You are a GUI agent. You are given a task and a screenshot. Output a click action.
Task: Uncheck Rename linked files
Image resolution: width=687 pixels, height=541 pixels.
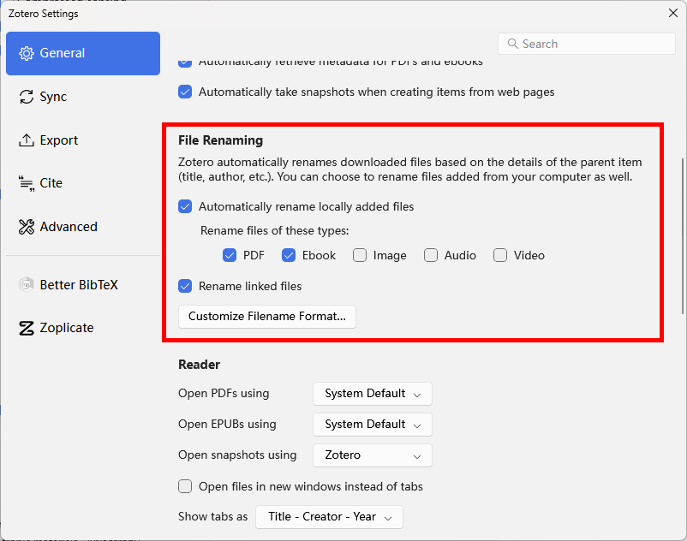tap(185, 286)
